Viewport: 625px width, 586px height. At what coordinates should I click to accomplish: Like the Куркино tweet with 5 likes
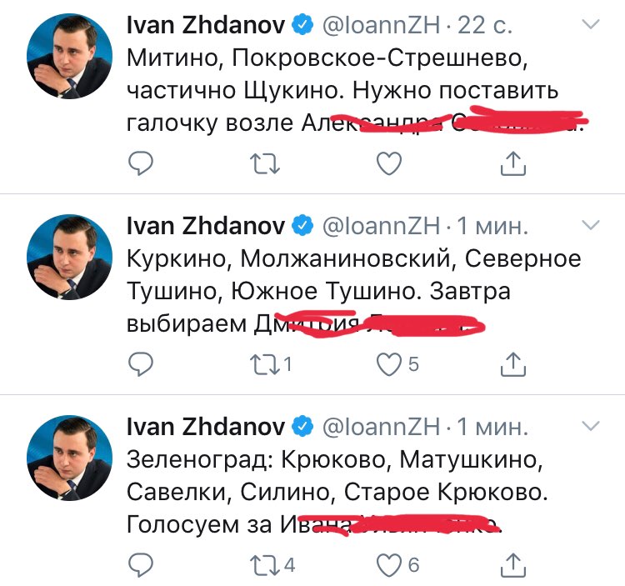click(389, 363)
